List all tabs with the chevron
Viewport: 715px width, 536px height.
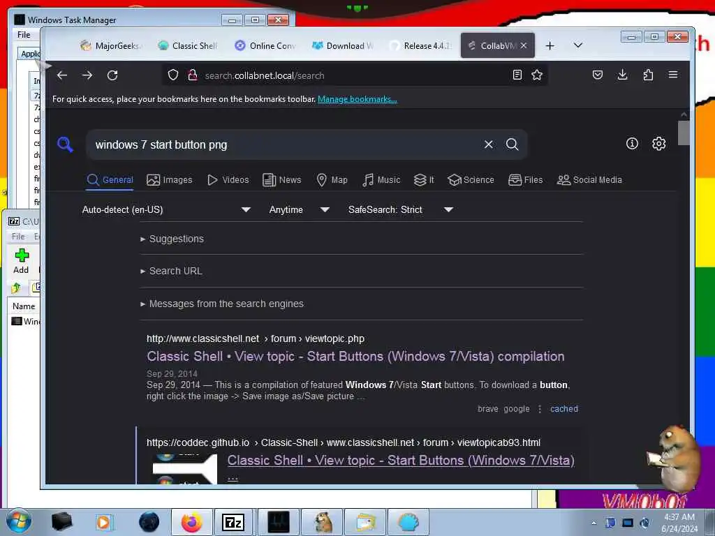(x=577, y=45)
